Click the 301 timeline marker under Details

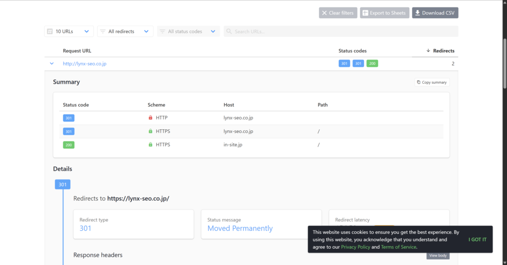62,185
